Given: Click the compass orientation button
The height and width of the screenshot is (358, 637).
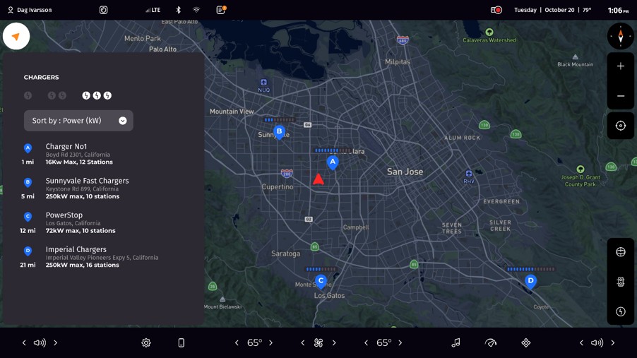Looking at the screenshot, I should click(620, 36).
